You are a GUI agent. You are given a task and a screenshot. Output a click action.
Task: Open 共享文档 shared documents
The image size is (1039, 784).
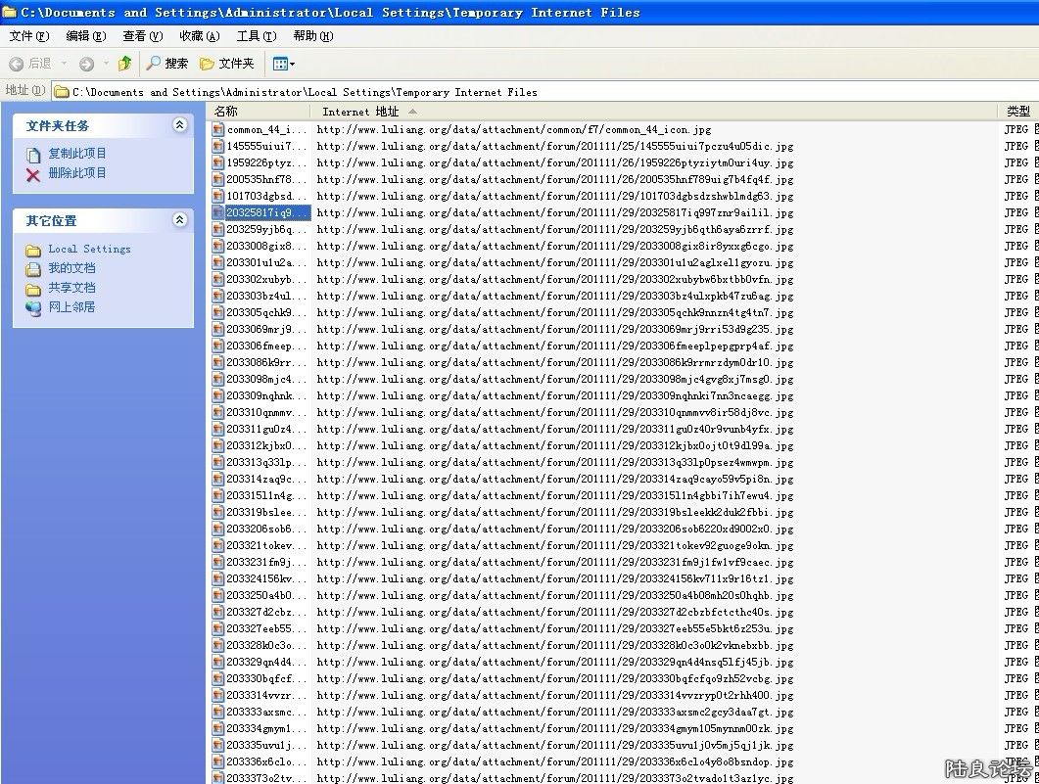tap(71, 288)
